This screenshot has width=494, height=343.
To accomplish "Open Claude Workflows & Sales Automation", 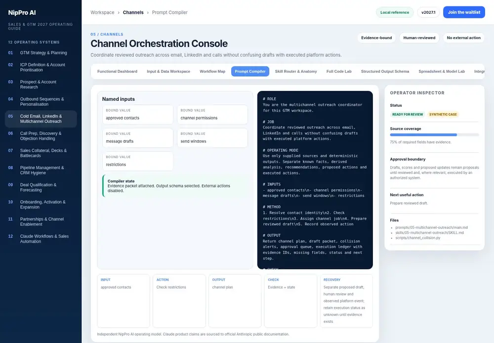I will 41,239.
